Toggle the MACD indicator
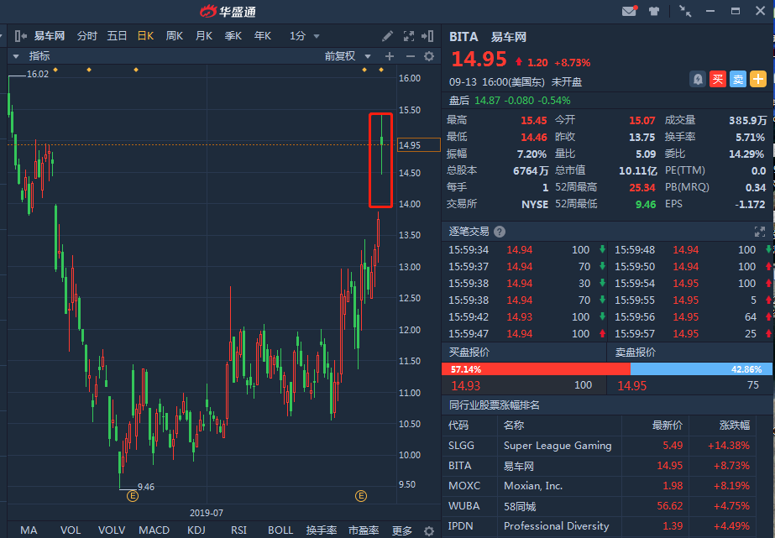The height and width of the screenshot is (538, 775). point(154,530)
